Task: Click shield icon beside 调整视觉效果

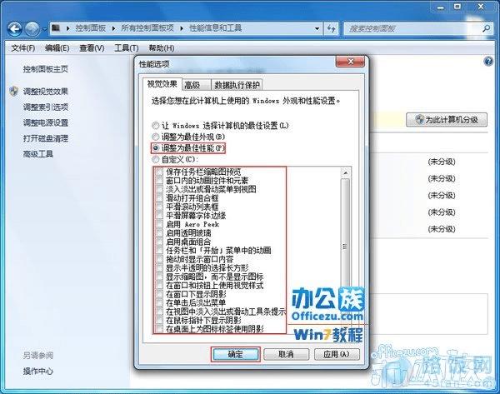Action: click(x=13, y=91)
